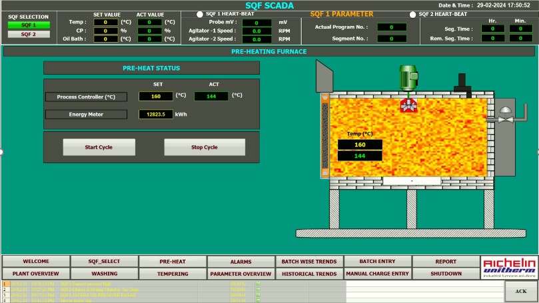Click the furnace door hood on left

pos(323,75)
